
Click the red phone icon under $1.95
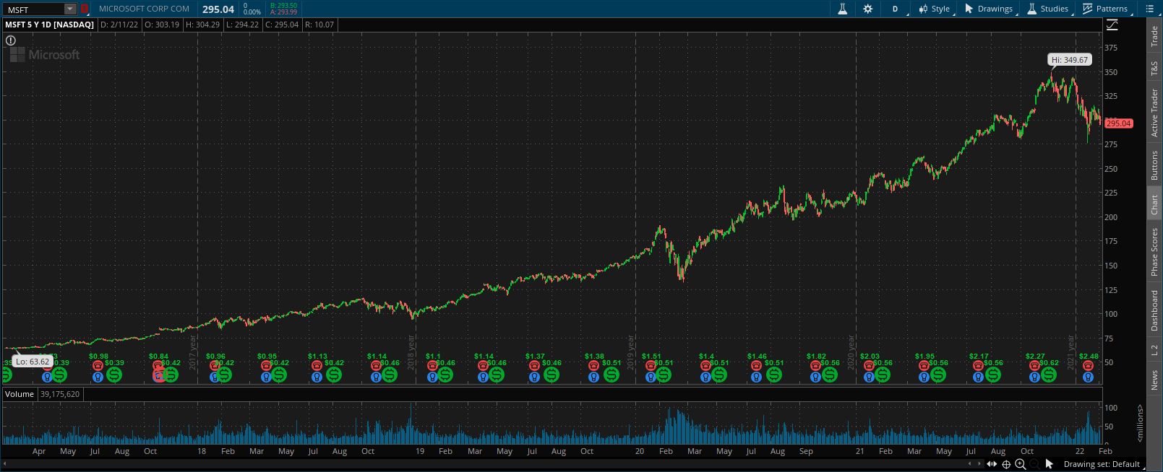tap(924, 366)
